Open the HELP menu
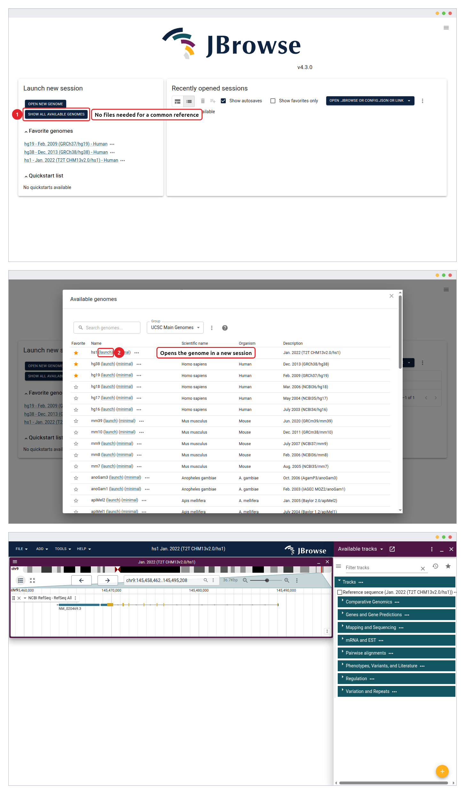 point(84,549)
